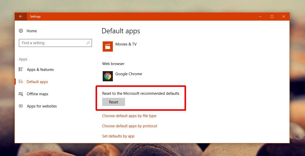Open the Offline maps settings page
The width and height of the screenshot is (305, 156).
[37, 94]
